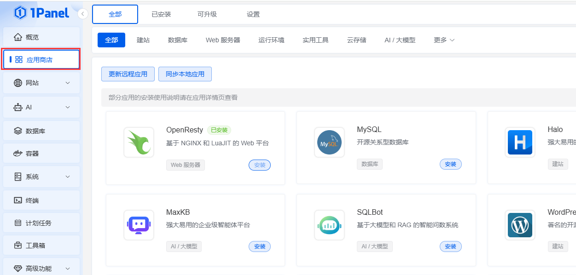Click the MaxKB app logo

tap(139, 225)
